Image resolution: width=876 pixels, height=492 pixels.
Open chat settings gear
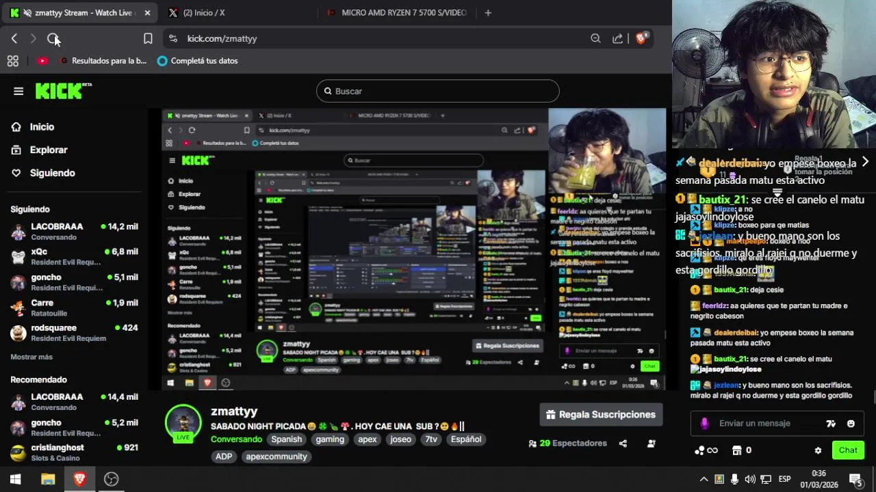(818, 450)
